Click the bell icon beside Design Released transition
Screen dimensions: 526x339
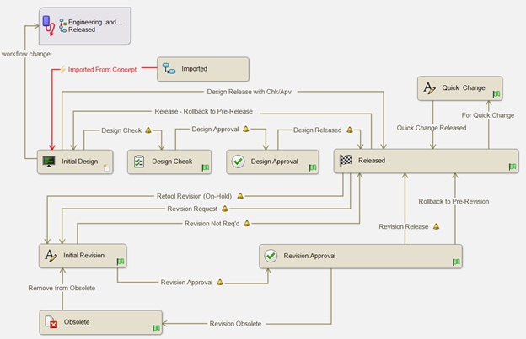pos(350,130)
